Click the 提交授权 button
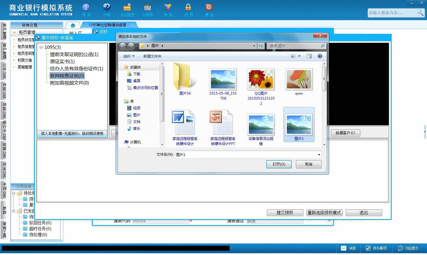The height and width of the screenshot is (255, 427). 285,213
